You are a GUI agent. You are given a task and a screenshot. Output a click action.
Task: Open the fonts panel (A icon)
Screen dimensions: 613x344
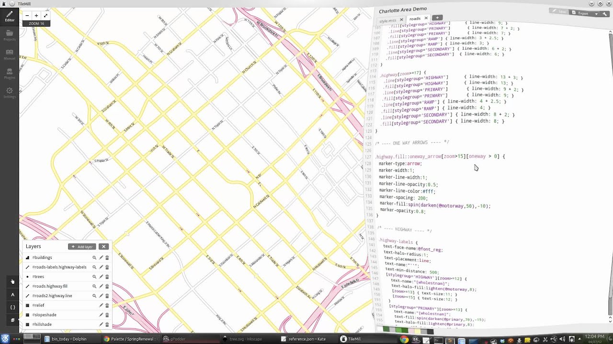point(13,294)
